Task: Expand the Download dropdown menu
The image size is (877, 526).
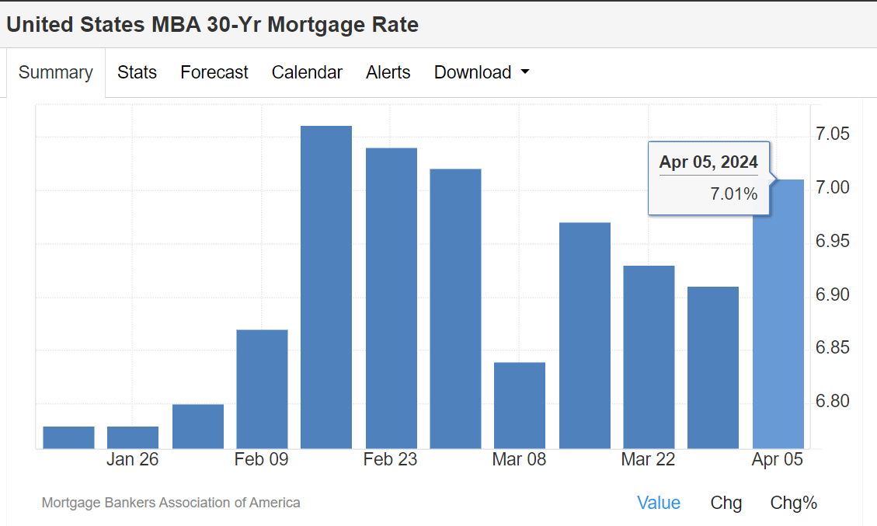Action: tap(481, 73)
